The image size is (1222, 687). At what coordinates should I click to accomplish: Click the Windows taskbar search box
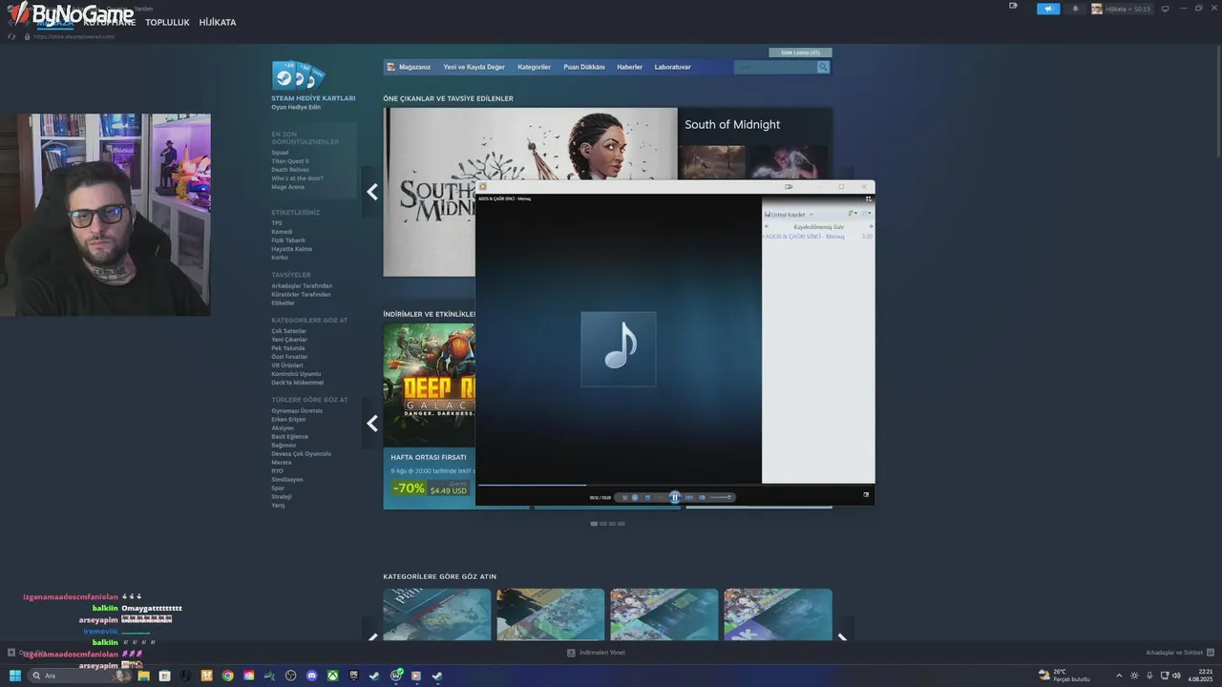point(80,676)
